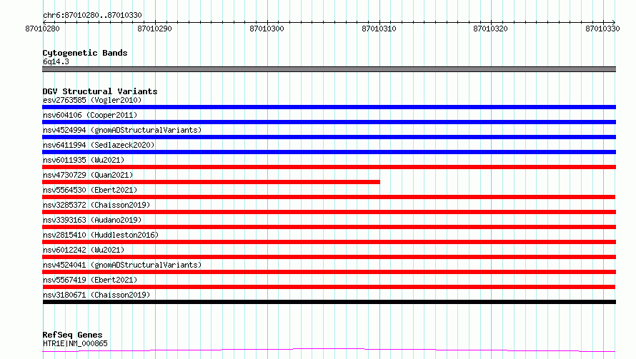Click the 87010320 ruler coordinate
The height and width of the screenshot is (359, 636).
pyautogui.click(x=490, y=29)
